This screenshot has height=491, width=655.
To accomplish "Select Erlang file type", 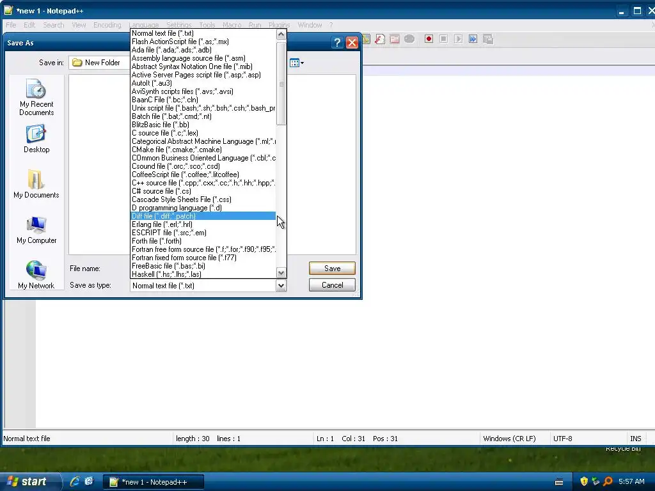I will point(203,224).
